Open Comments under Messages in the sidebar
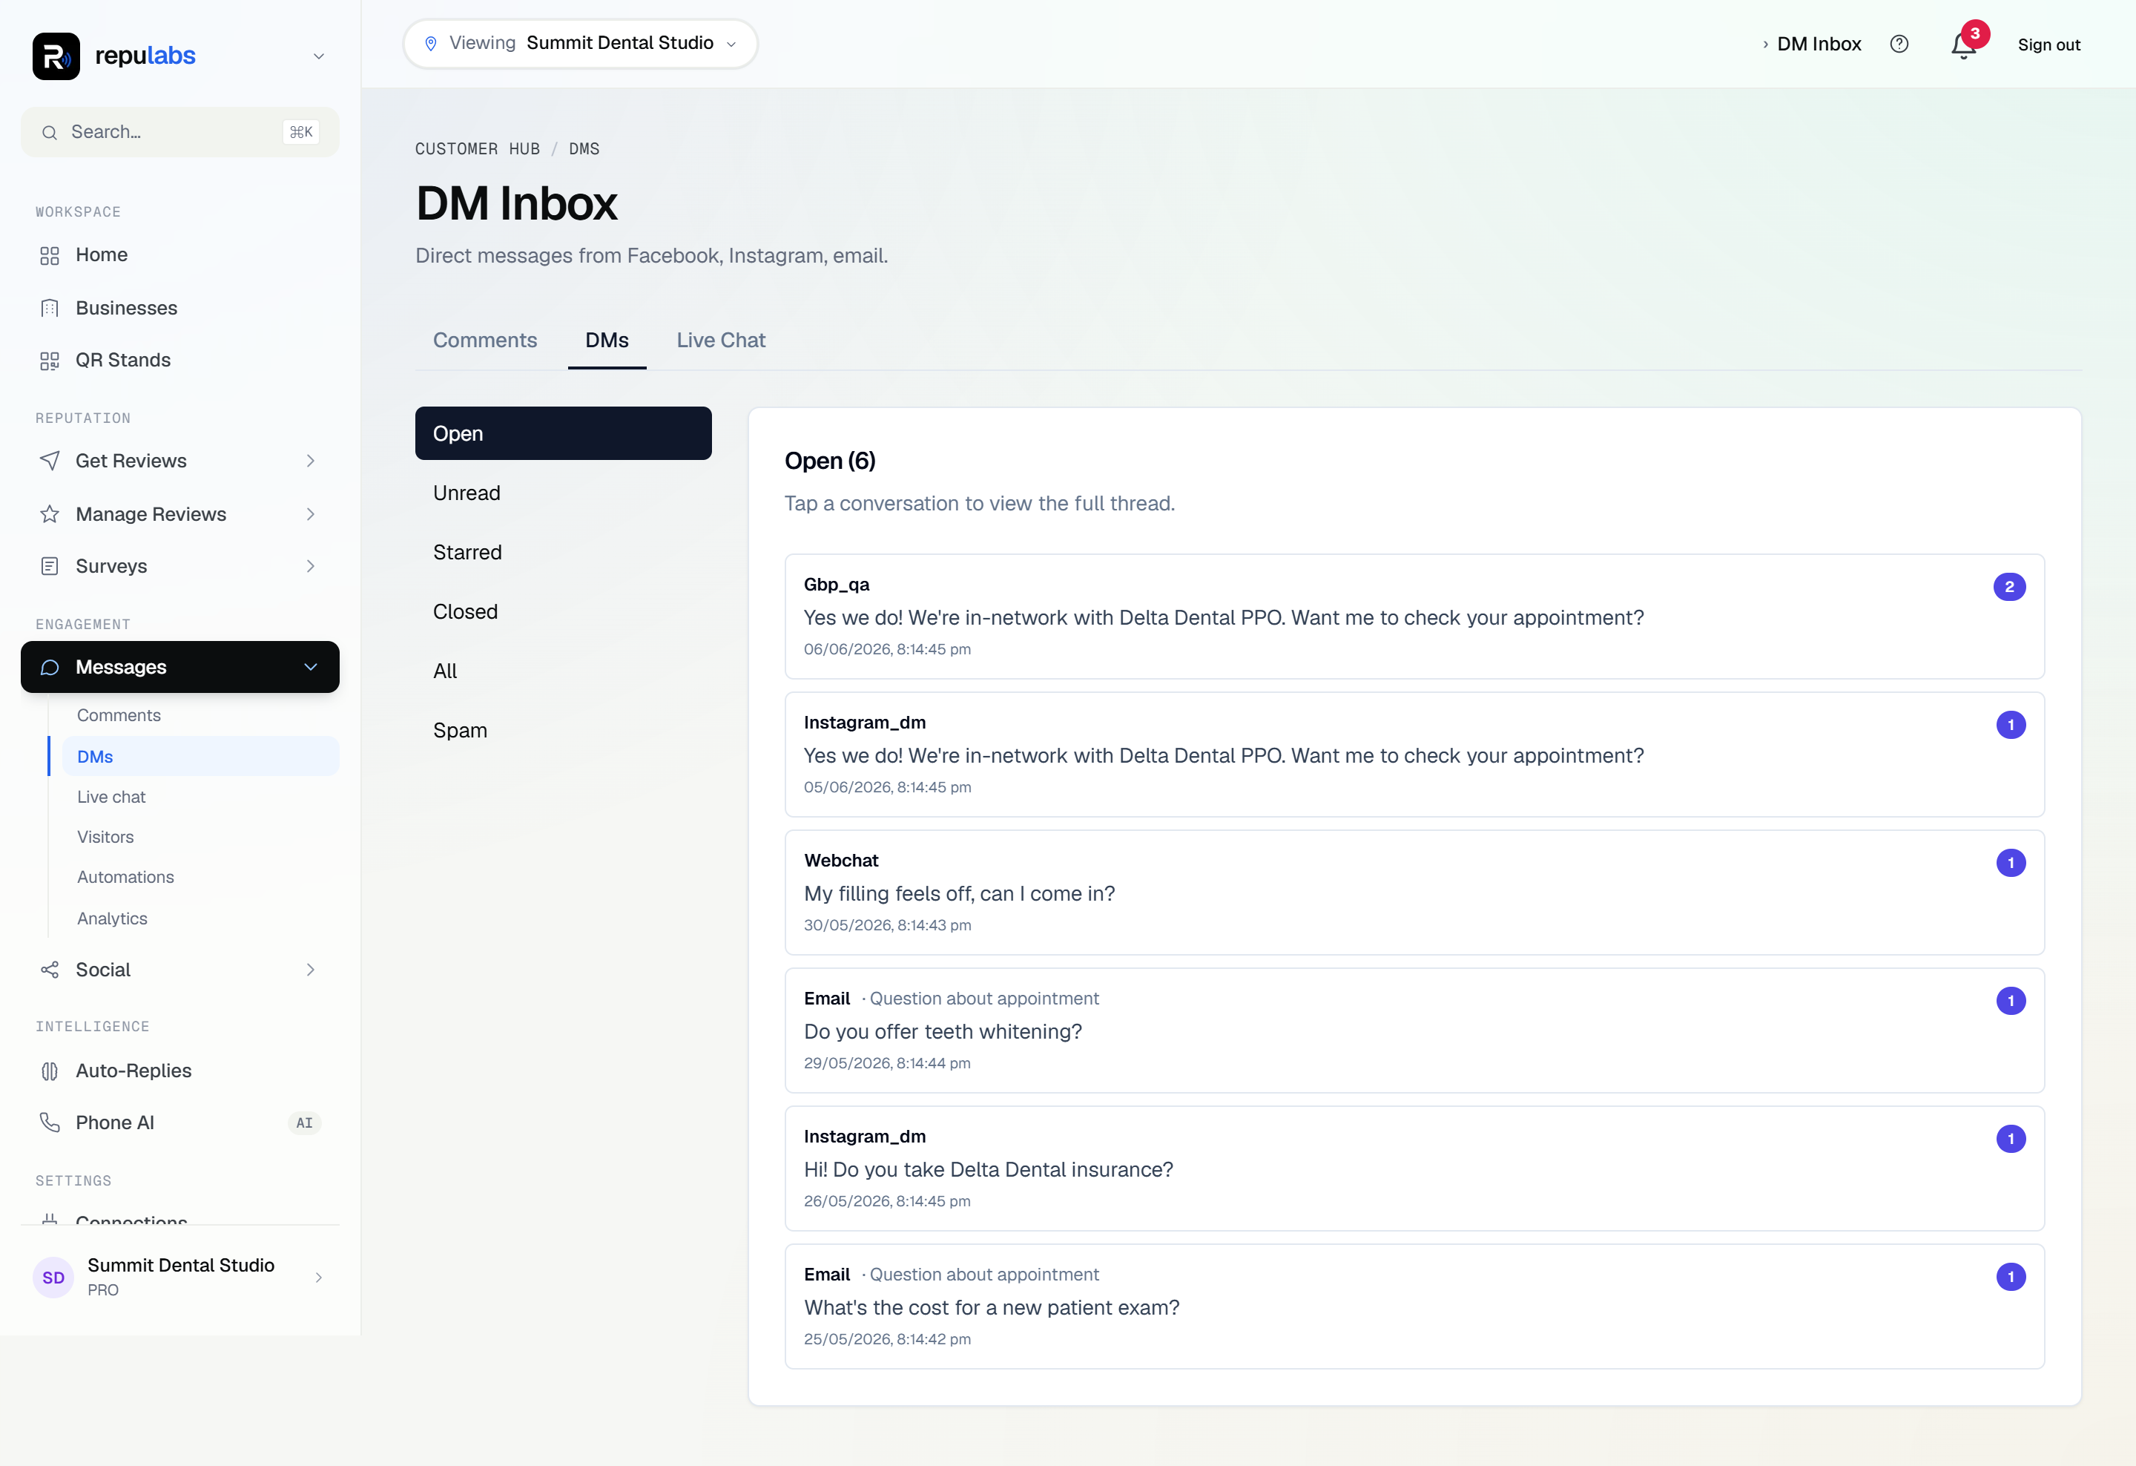The image size is (2136, 1466). pos(119,715)
